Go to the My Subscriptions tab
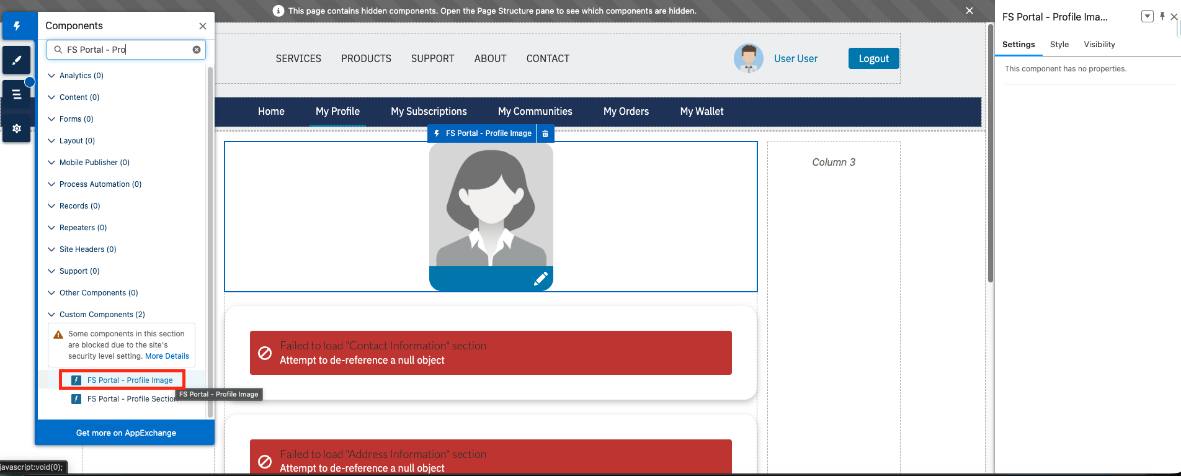This screenshot has height=476, width=1181. click(x=429, y=112)
